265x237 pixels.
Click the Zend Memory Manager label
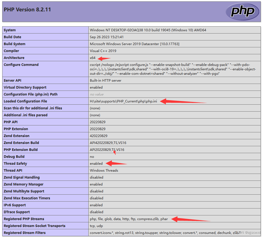24,184
